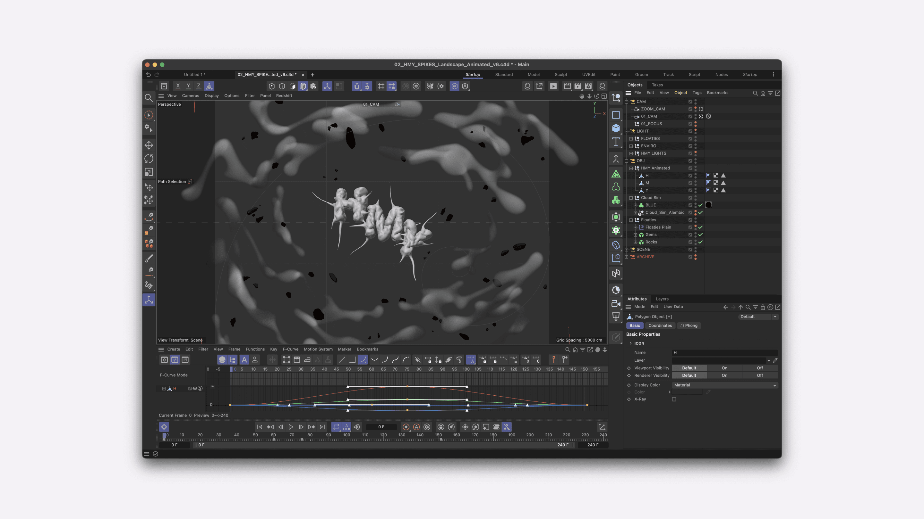Select the Rotate tool in left toolbar

[149, 159]
